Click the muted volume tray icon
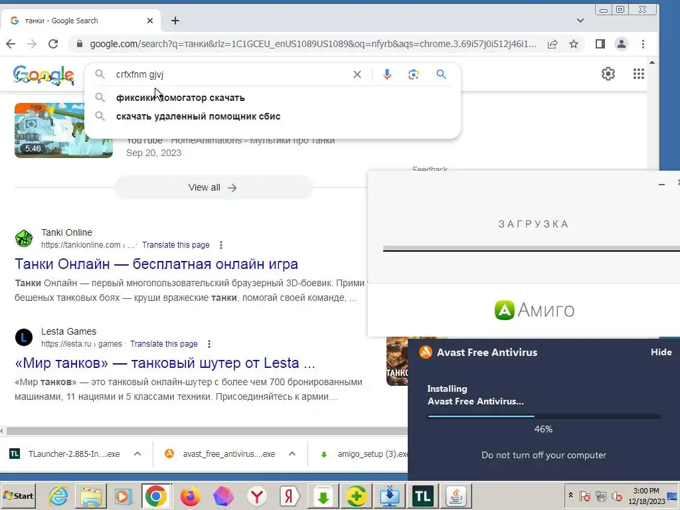The image size is (680, 510). 616,496
